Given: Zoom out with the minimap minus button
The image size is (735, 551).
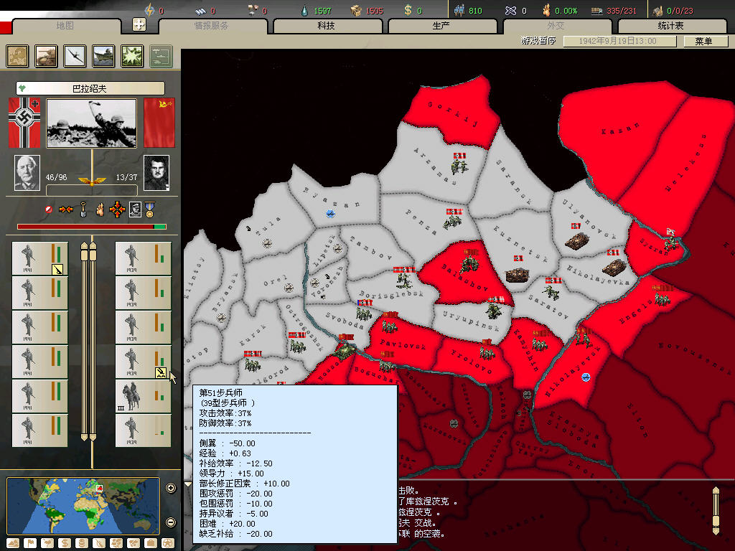Looking at the screenshot, I should pos(171,522).
